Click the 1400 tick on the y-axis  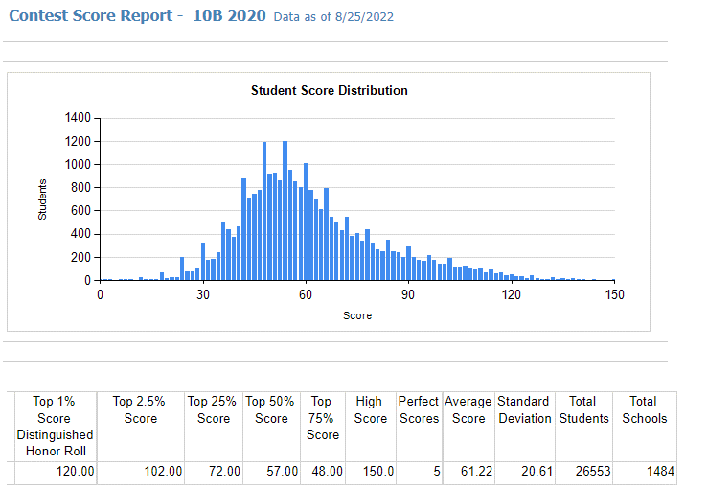(x=77, y=118)
